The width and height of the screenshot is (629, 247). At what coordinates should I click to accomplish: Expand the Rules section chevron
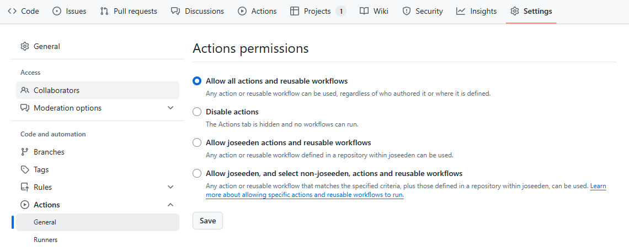(170, 187)
